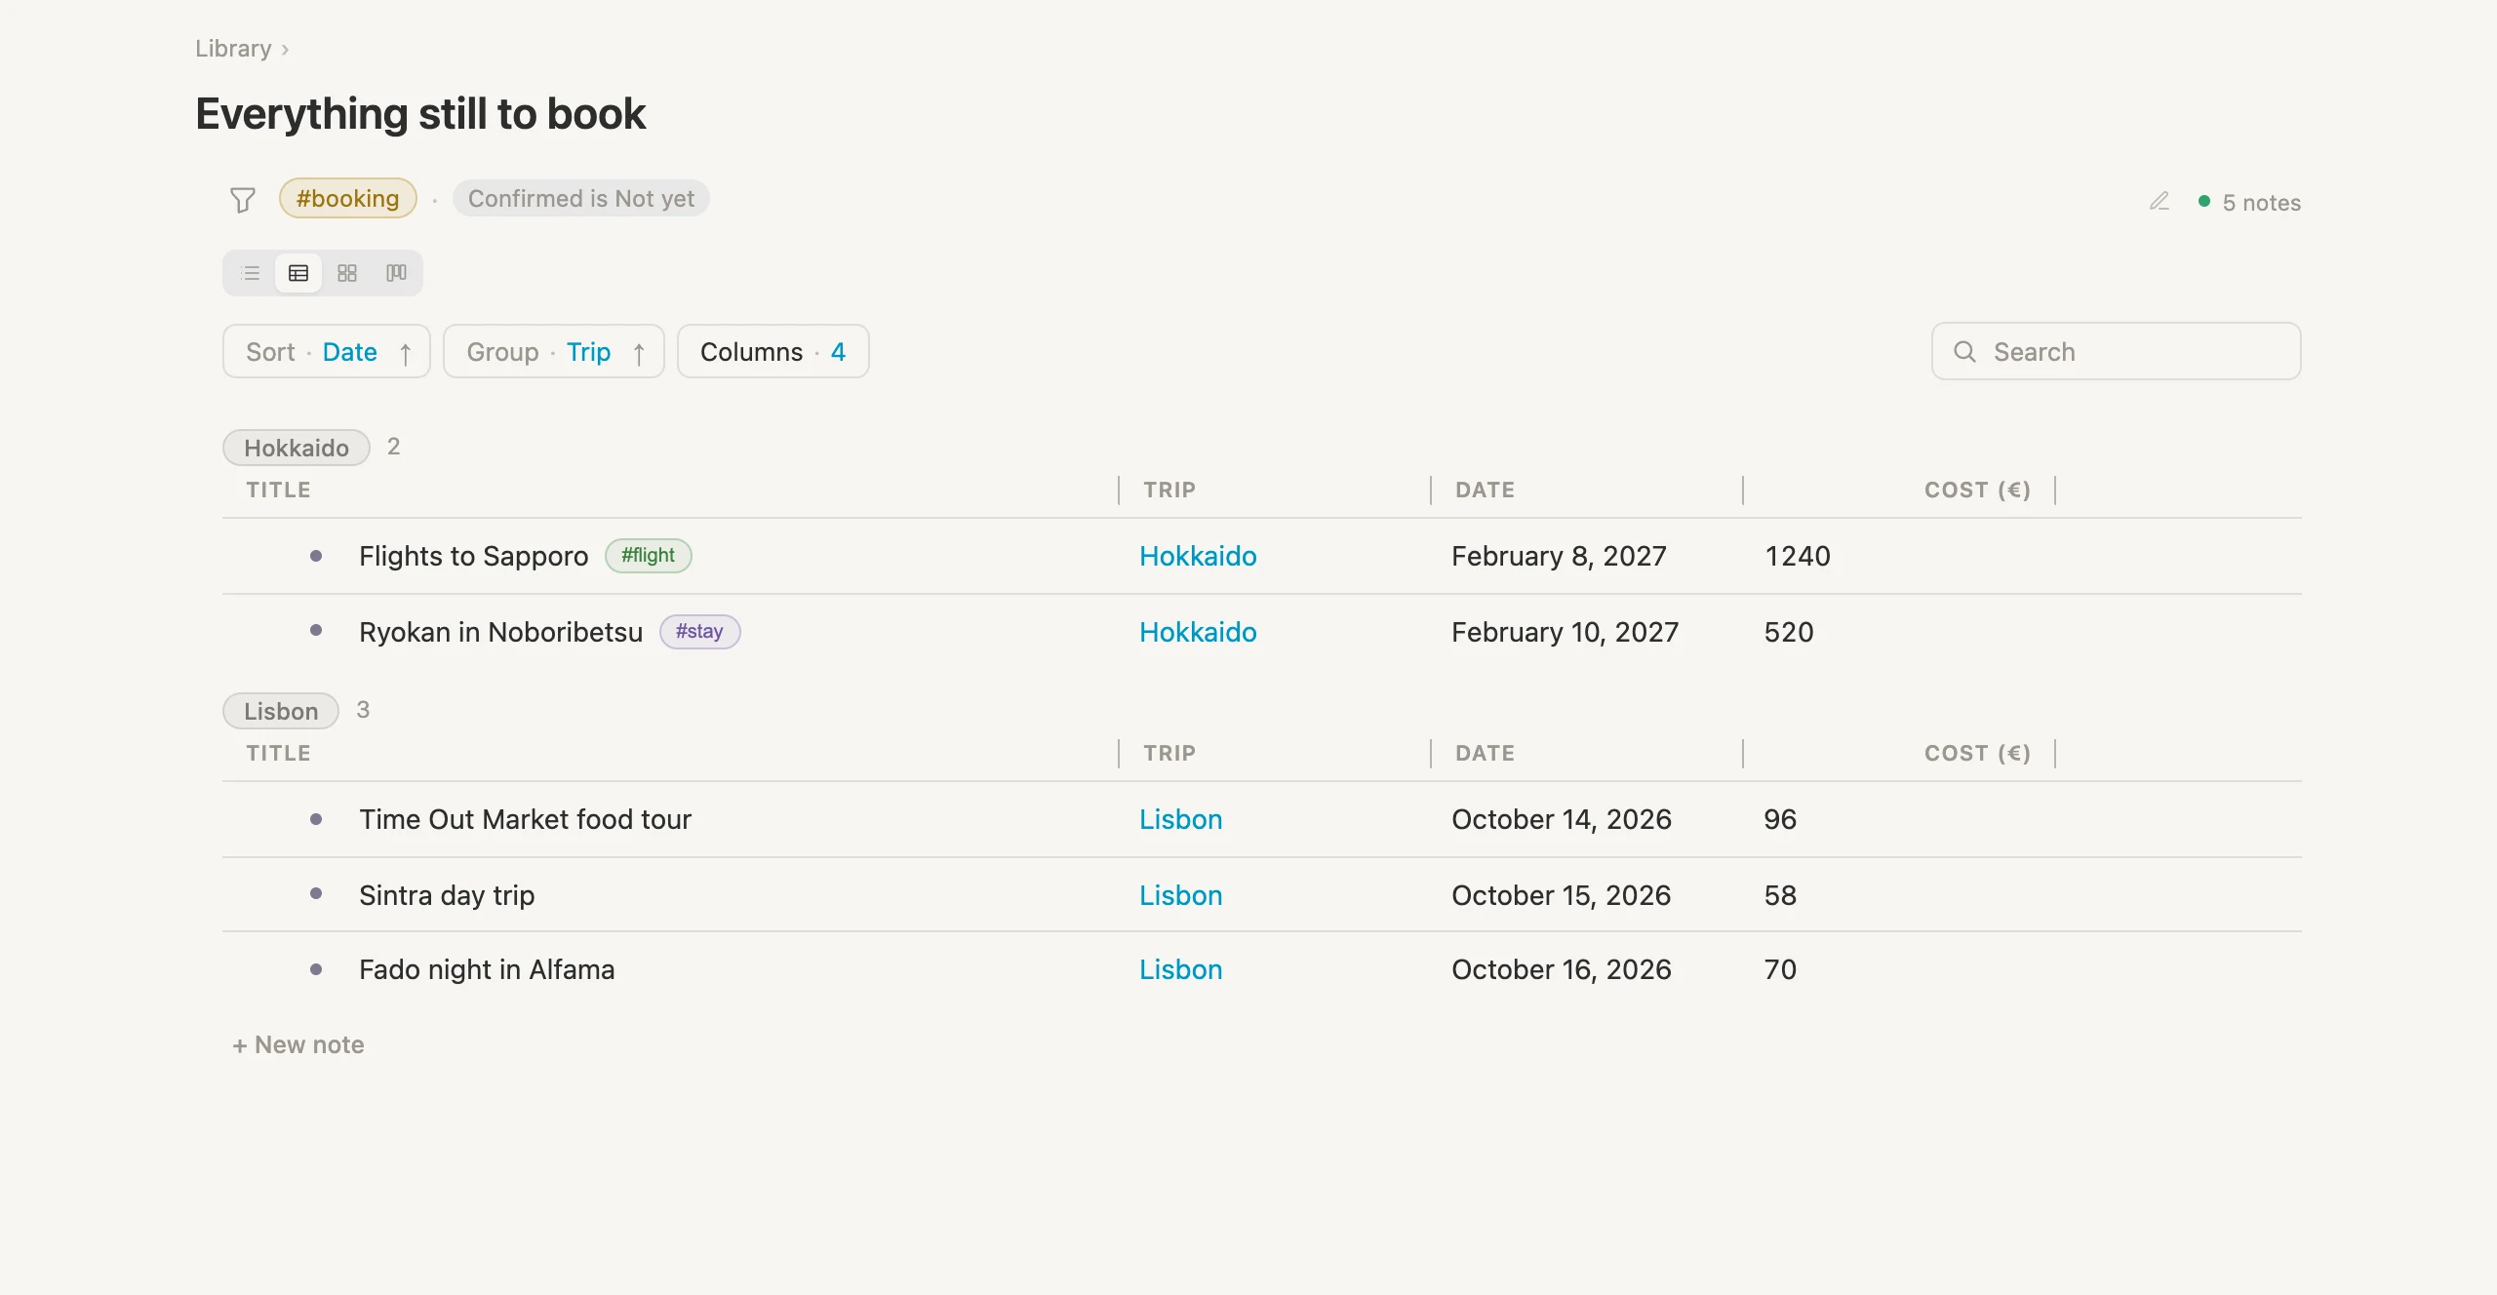Add a new note
The height and width of the screenshot is (1295, 2497).
tap(298, 1044)
